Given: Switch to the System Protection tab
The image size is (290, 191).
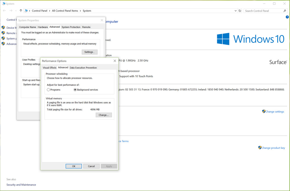Looking at the screenshot, I should coord(71,27).
